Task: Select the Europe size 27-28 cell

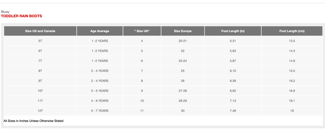Action: 183,91
